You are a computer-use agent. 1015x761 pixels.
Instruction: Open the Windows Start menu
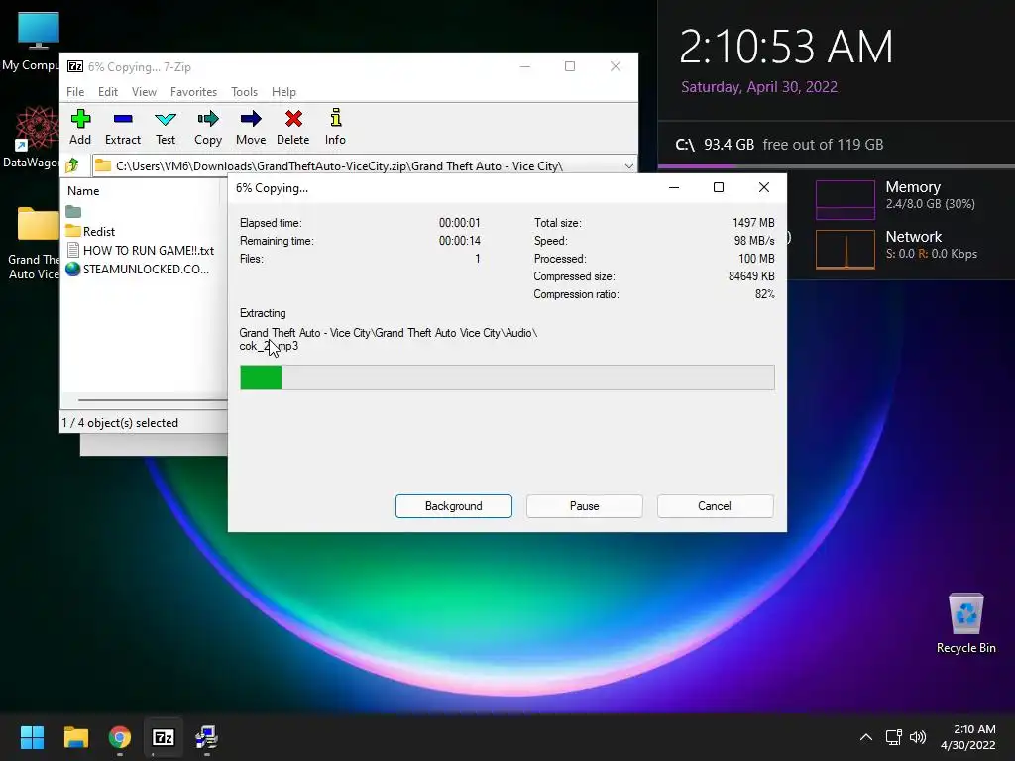(x=32, y=737)
